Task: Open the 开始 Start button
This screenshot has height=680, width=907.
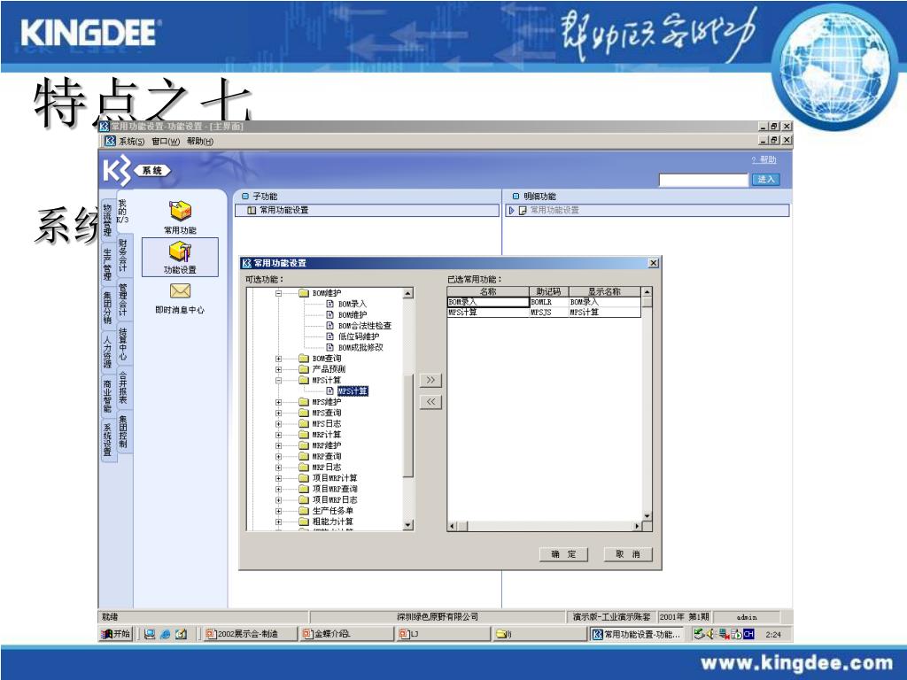Action: 116,634
